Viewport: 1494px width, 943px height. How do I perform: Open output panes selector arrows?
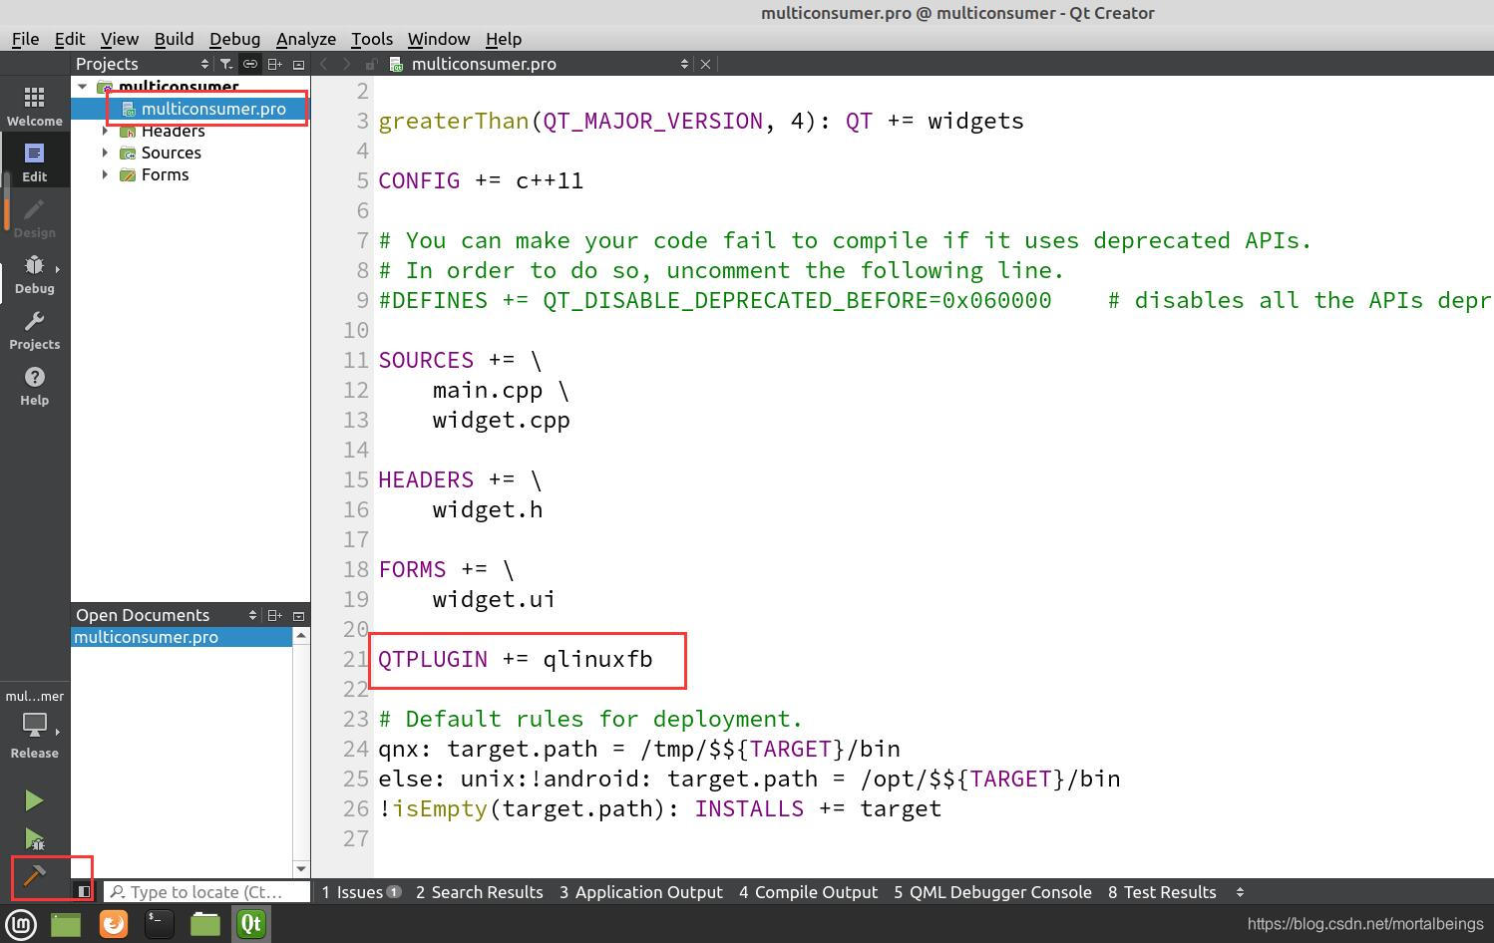pos(1240,892)
